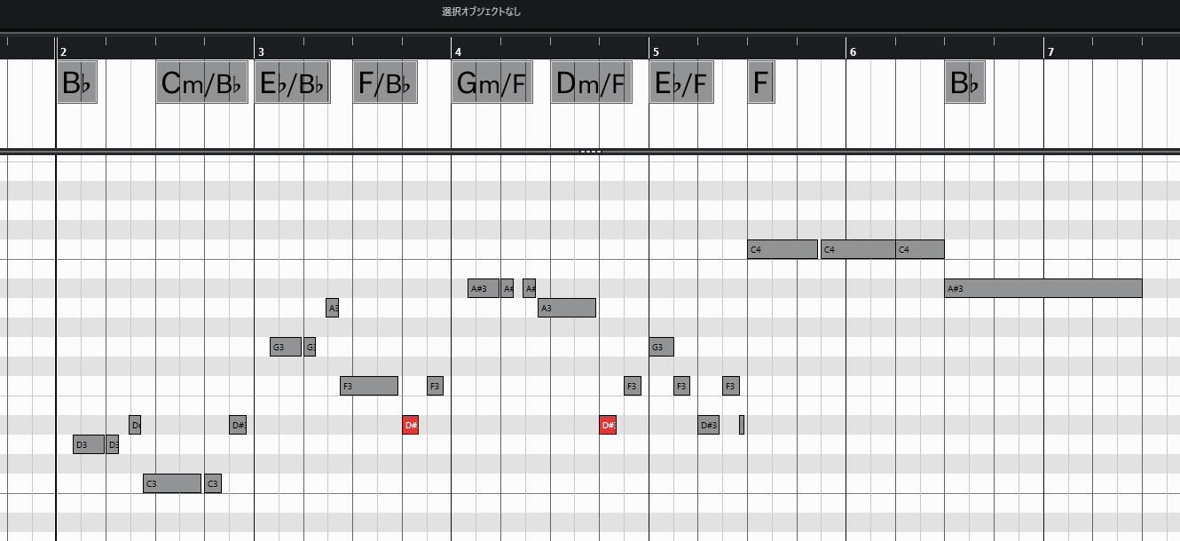
Task: Select the first C4 note below F chord
Action: click(782, 249)
